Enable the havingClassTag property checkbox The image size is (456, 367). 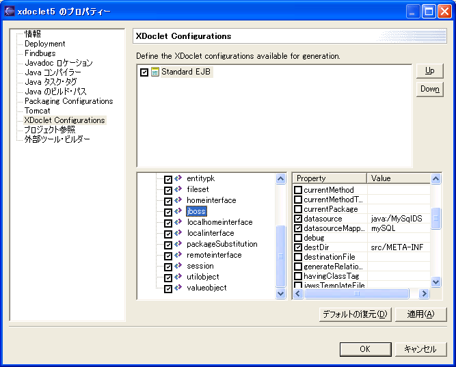298,276
